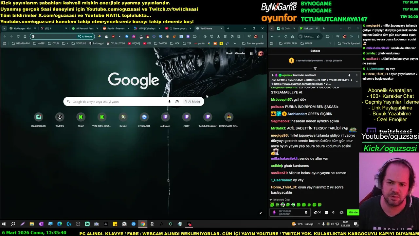Screen dimensions: 419x236
Task: Open oyunfor.com donate link in pinned message
Action: pos(299,84)
